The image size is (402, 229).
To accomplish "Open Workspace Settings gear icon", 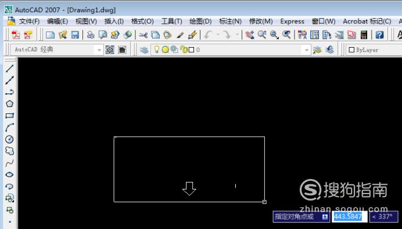I will 110,50.
